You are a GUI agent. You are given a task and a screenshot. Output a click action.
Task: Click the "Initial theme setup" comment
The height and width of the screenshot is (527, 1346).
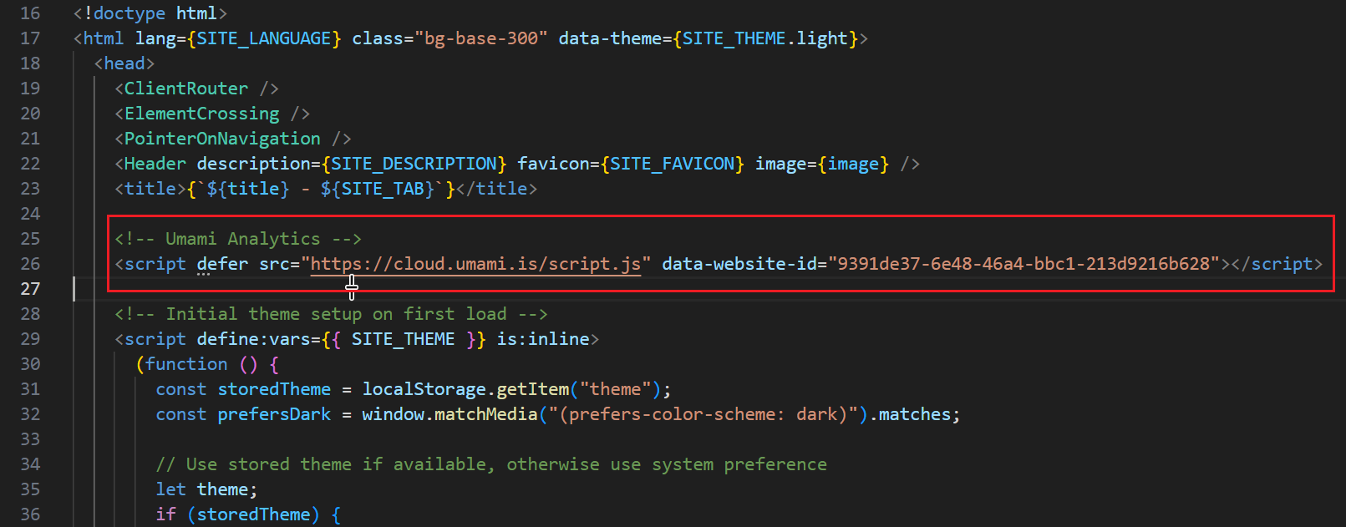coord(331,314)
